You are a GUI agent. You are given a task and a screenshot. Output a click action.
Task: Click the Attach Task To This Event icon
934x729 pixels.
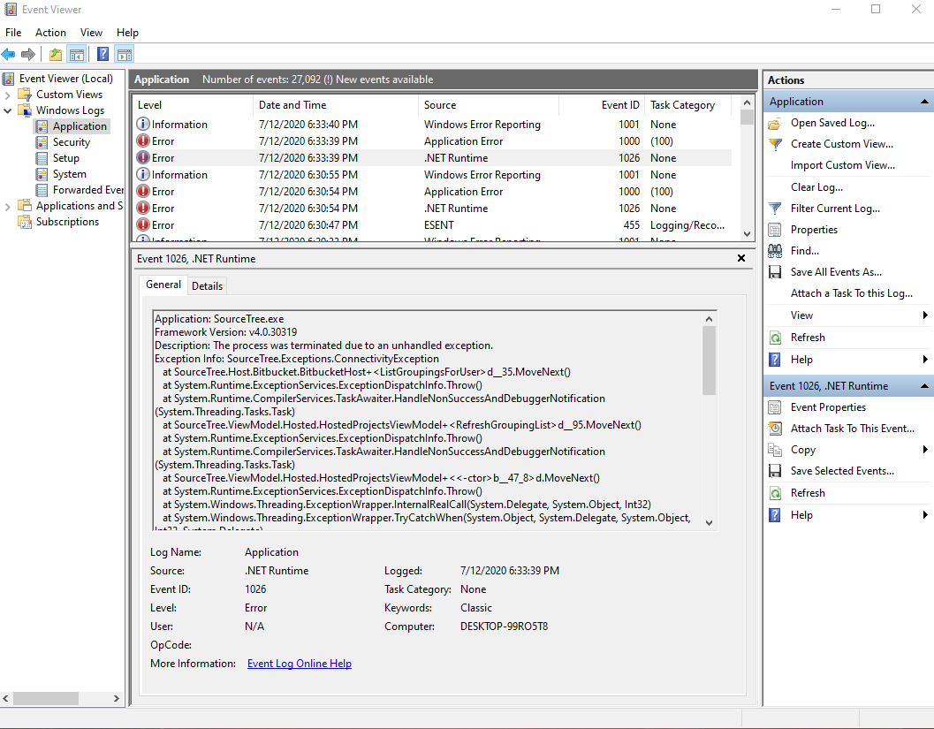tap(774, 429)
